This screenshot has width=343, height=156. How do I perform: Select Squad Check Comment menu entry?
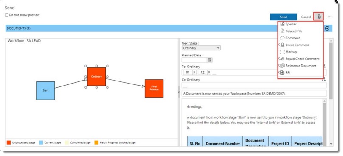pyautogui.click(x=302, y=59)
